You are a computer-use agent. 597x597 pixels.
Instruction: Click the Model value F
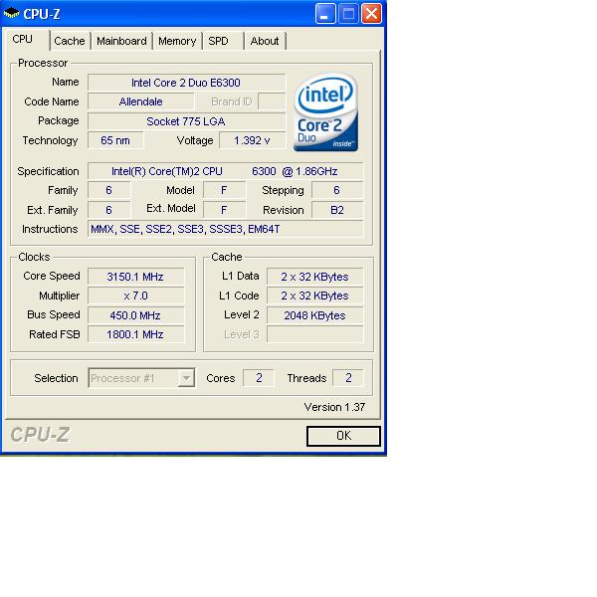(224, 190)
